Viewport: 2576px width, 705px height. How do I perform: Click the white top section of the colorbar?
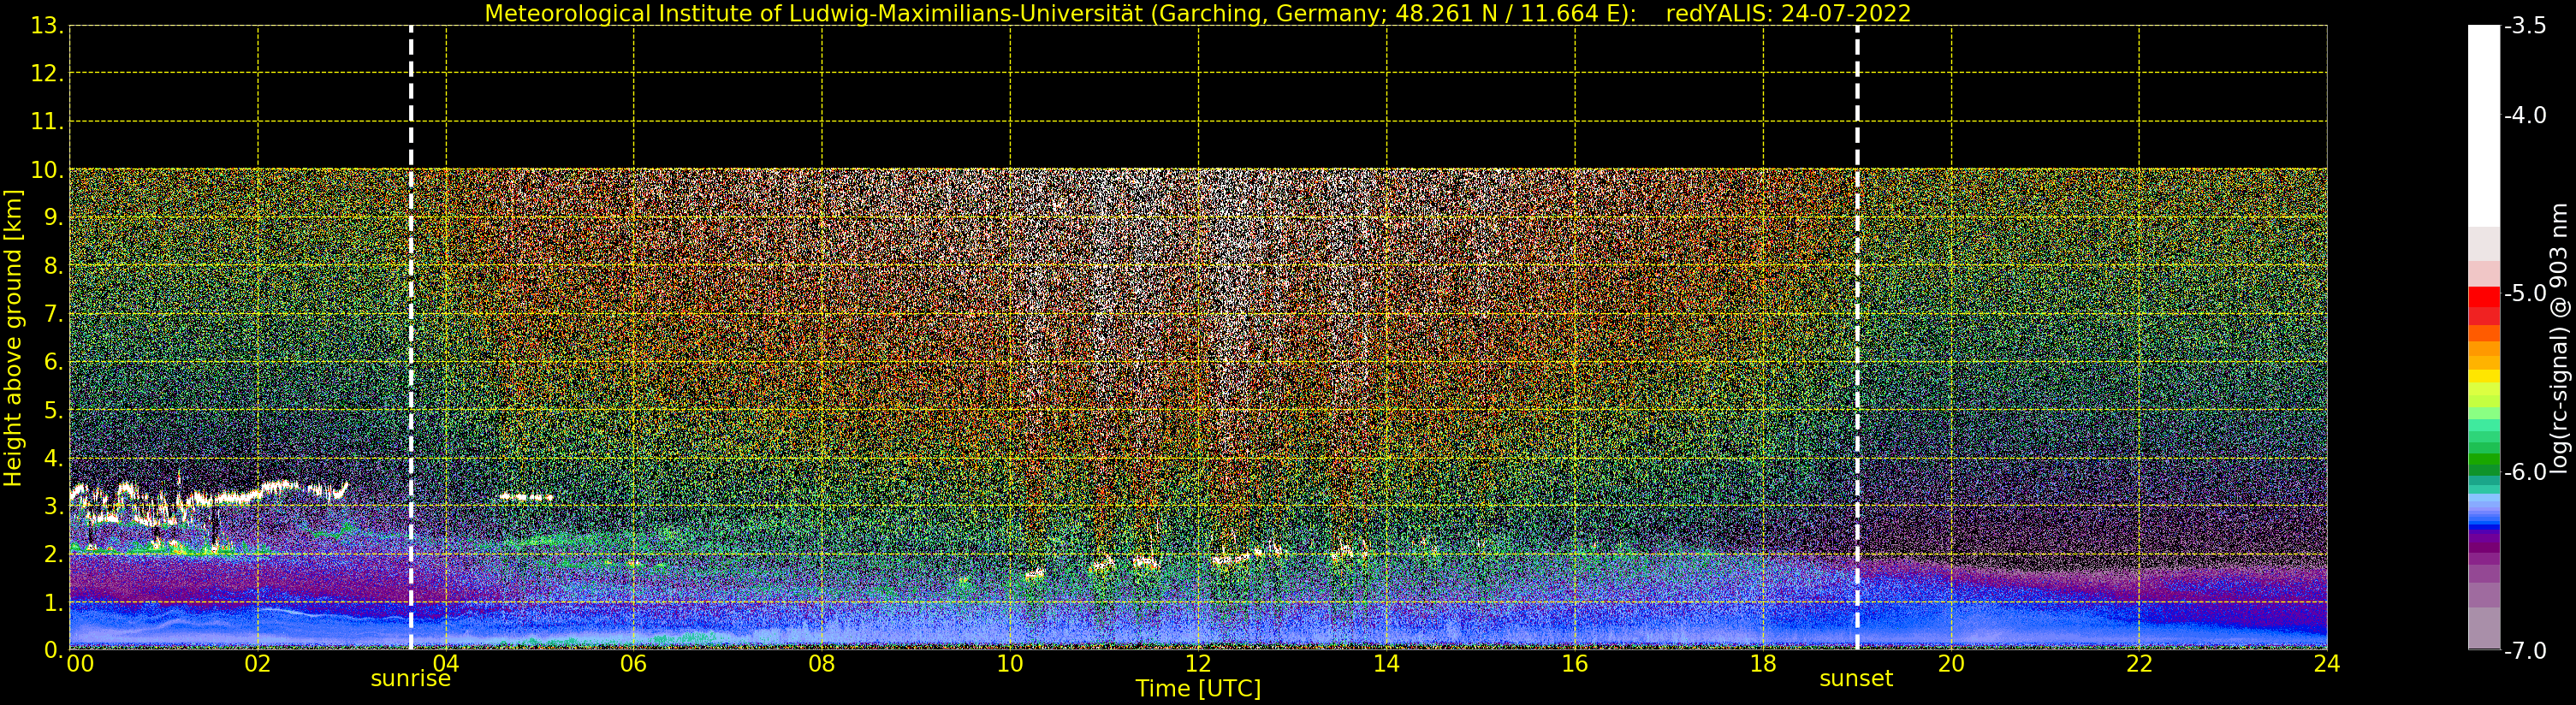click(x=2484, y=125)
